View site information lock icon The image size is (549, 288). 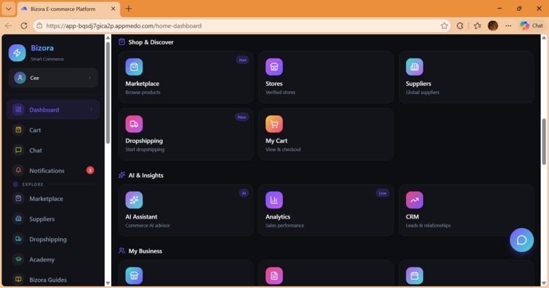pyautogui.click(x=40, y=26)
